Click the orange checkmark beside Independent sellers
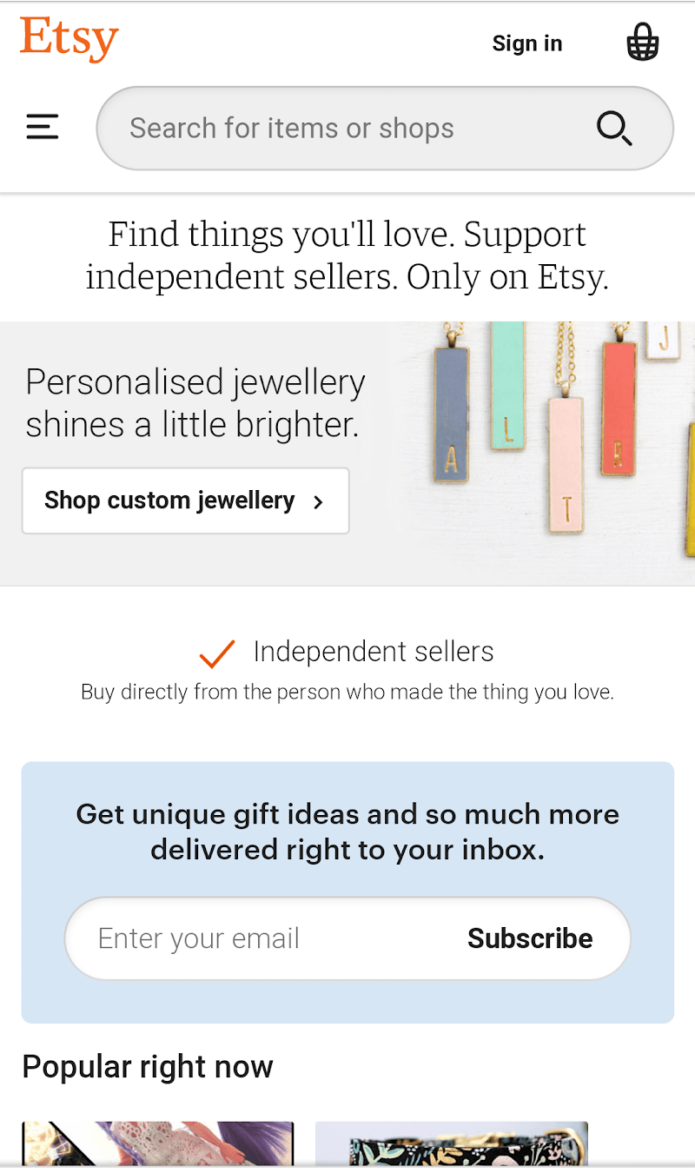 pyautogui.click(x=216, y=653)
